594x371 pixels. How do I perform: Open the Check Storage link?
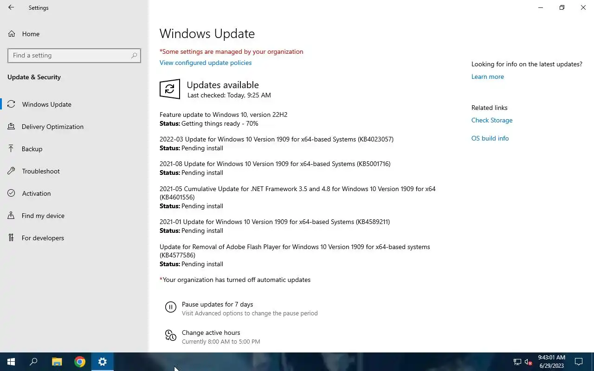[x=492, y=120]
